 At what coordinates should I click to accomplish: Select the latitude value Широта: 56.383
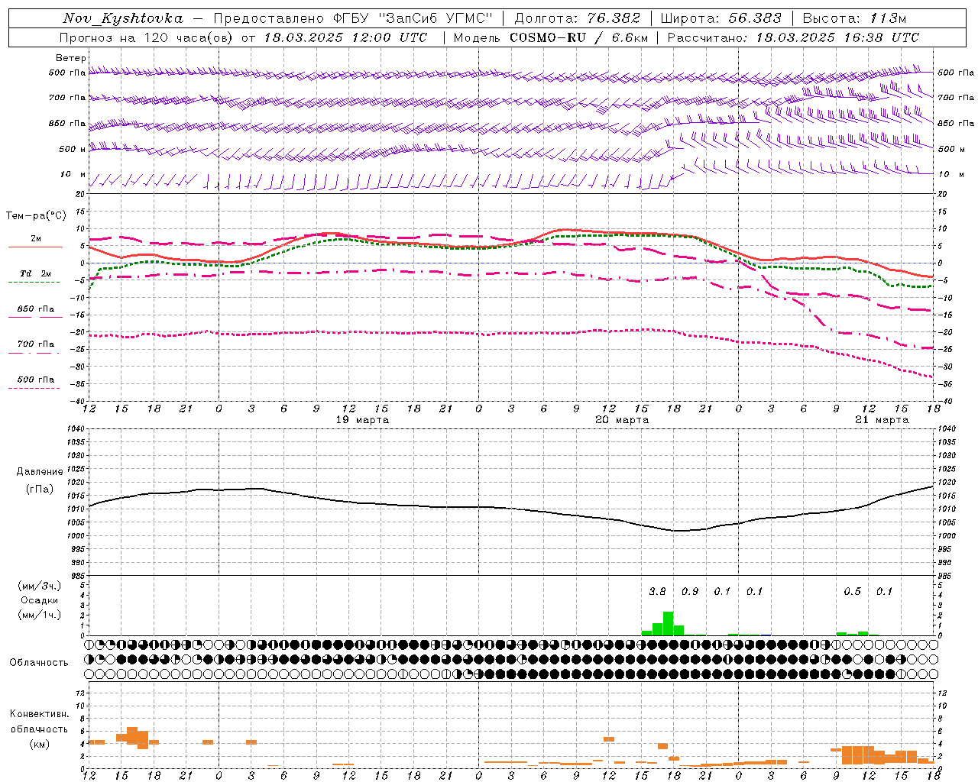[x=721, y=18]
